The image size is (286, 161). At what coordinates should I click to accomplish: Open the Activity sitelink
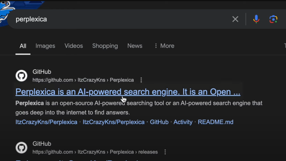click(x=183, y=122)
